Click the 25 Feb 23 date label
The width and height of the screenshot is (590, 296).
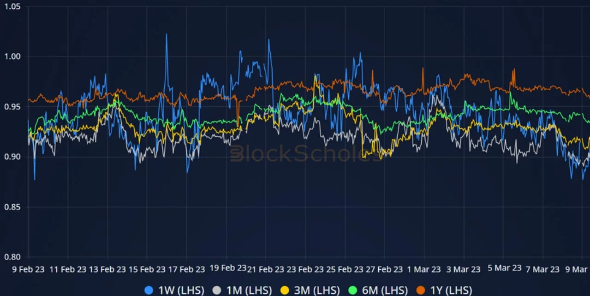[x=345, y=269]
